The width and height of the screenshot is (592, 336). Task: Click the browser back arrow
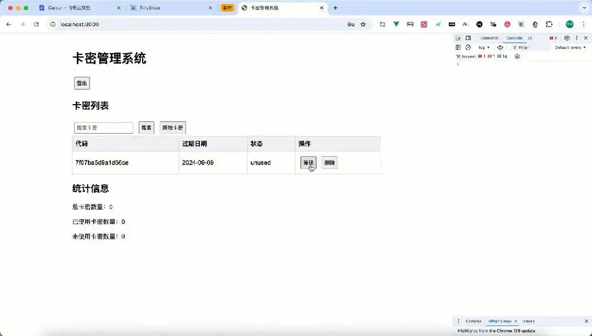coord(8,25)
